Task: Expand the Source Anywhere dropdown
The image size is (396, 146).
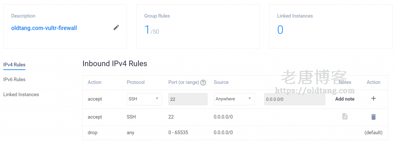Action: pos(234,99)
